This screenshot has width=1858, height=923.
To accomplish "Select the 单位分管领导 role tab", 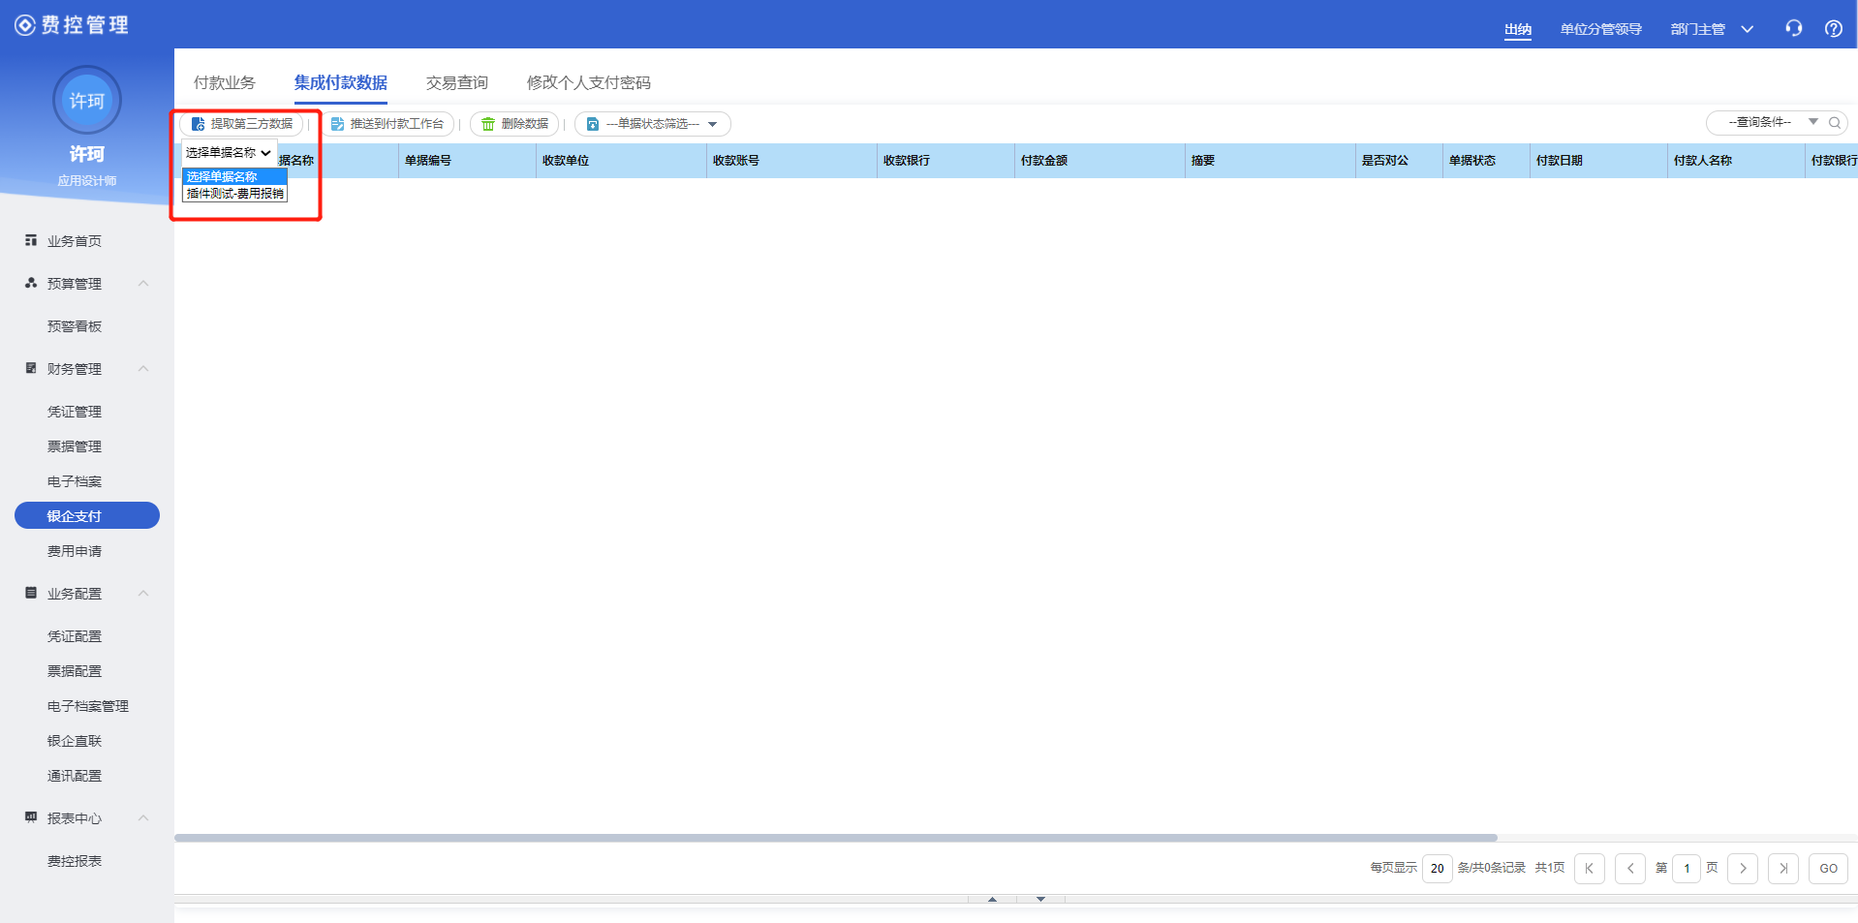I will (1601, 29).
